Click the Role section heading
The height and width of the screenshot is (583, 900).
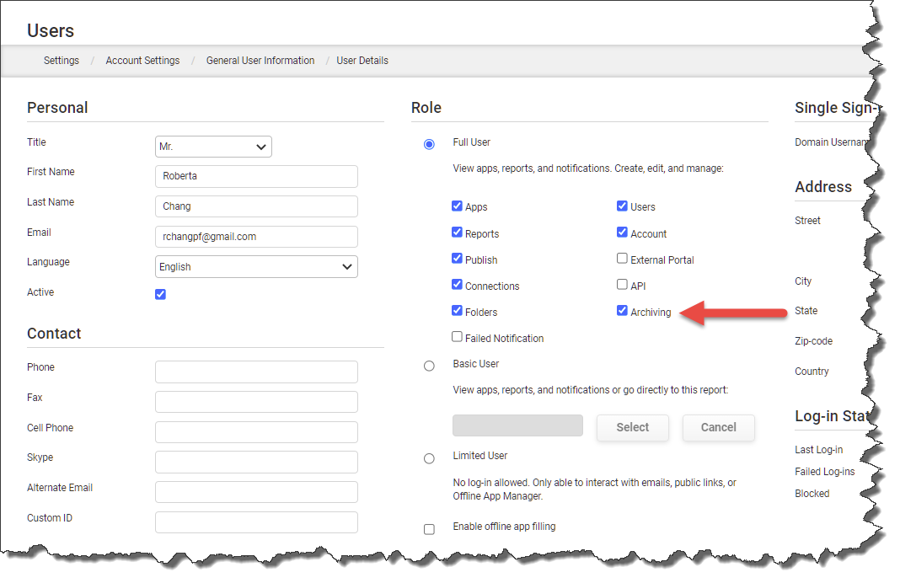coord(426,107)
